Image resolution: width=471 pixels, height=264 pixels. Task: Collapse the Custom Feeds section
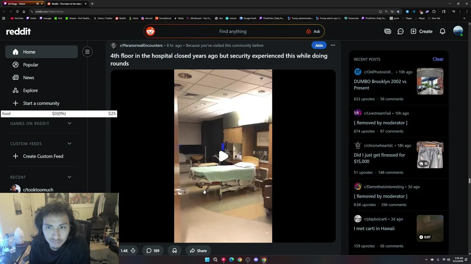(x=41, y=144)
